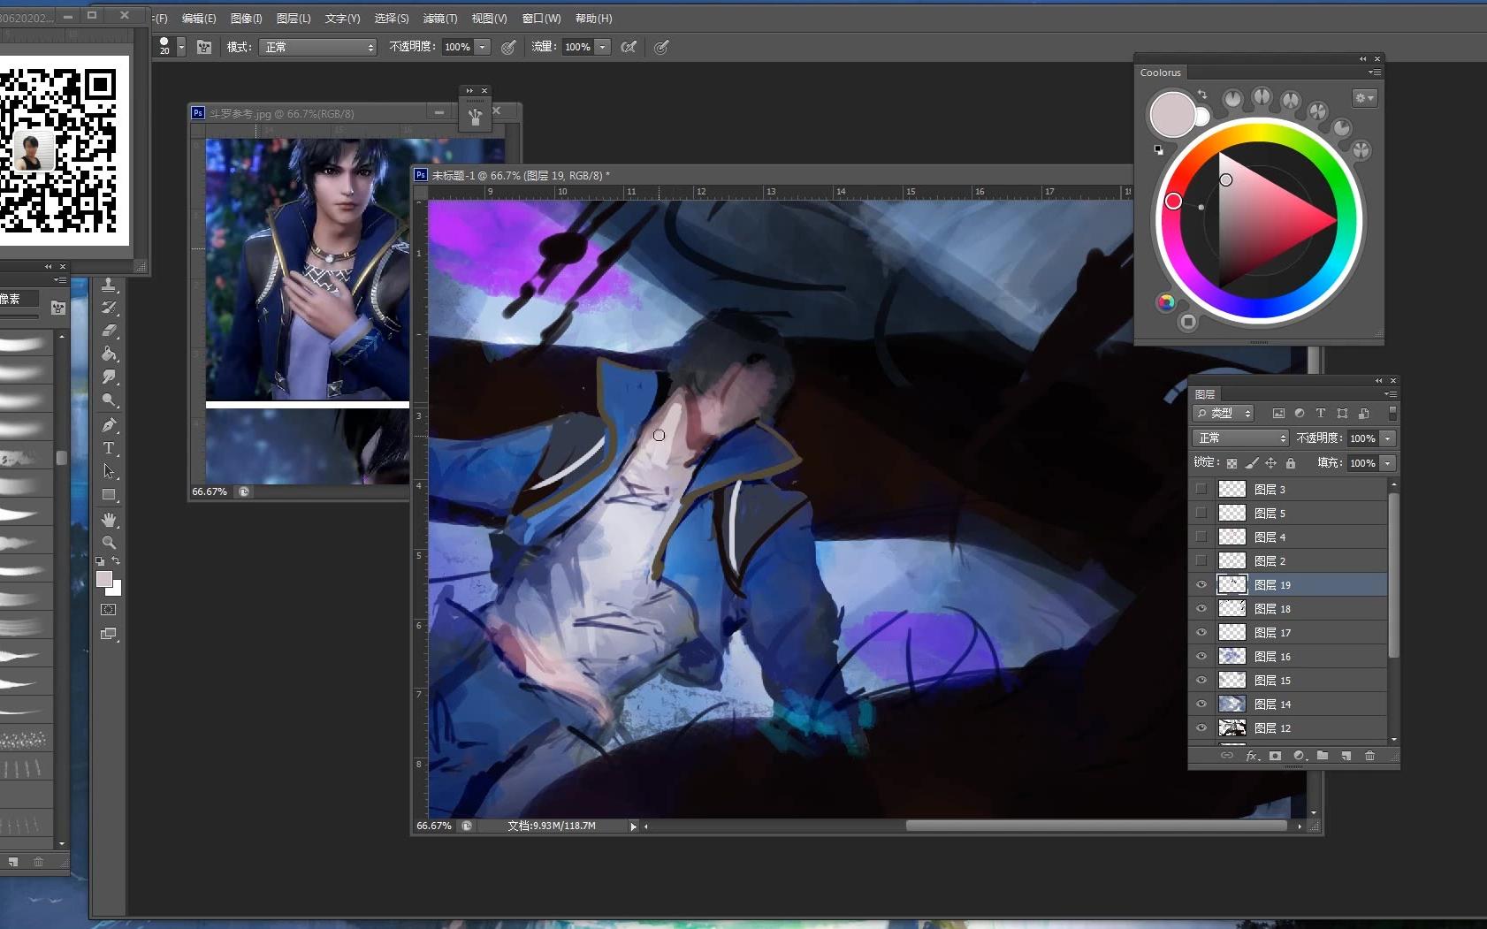Select the Zoom magnifier tool
The image size is (1487, 929).
coord(109,542)
